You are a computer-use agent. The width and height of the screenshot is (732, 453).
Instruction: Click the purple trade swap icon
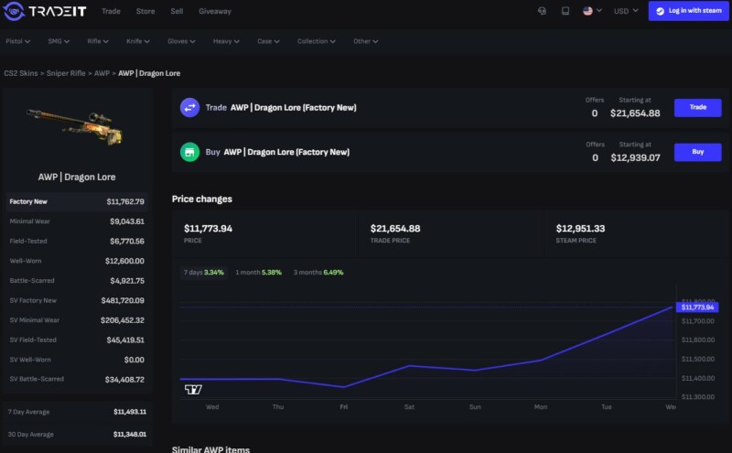(190, 107)
